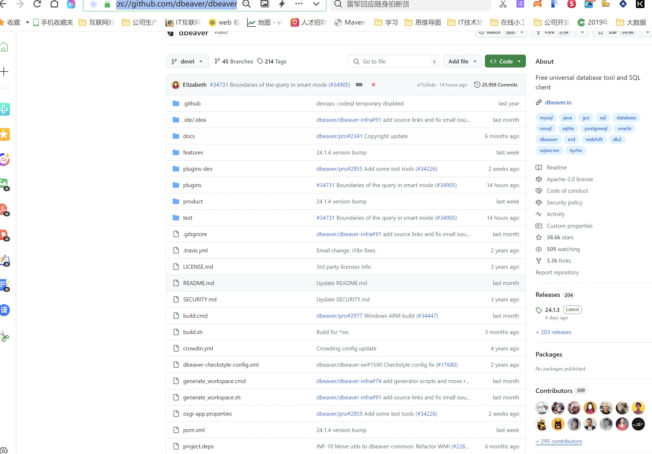Viewport: 652px width, 454px height.
Task: Expand commit message ellipsis icon
Action: [x=359, y=85]
